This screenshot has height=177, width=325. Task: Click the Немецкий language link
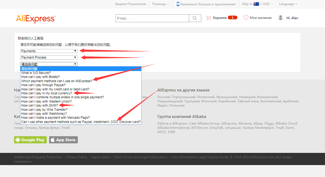(x=247, y=97)
